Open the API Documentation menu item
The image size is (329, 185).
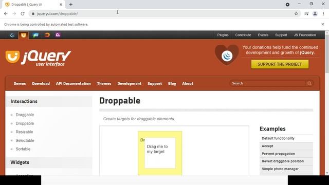[73, 83]
